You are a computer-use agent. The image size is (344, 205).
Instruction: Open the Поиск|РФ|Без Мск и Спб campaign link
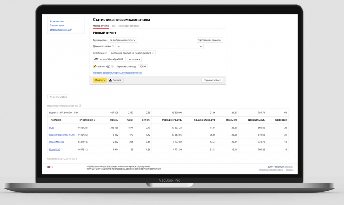62,135
